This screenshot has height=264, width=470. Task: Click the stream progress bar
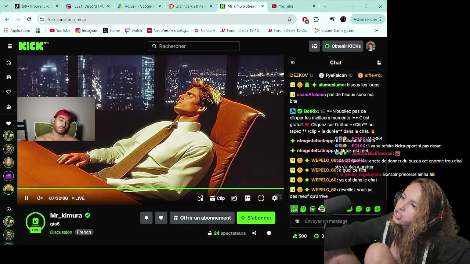[151, 188]
